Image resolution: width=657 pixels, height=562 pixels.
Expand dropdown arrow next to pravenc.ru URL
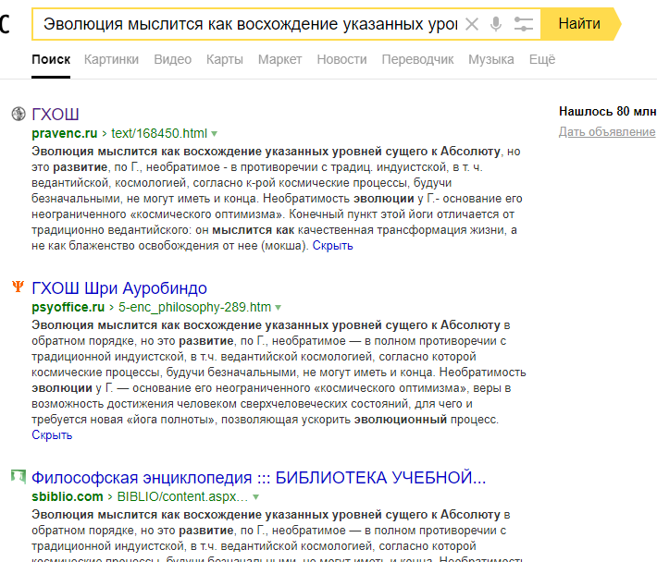click(214, 134)
